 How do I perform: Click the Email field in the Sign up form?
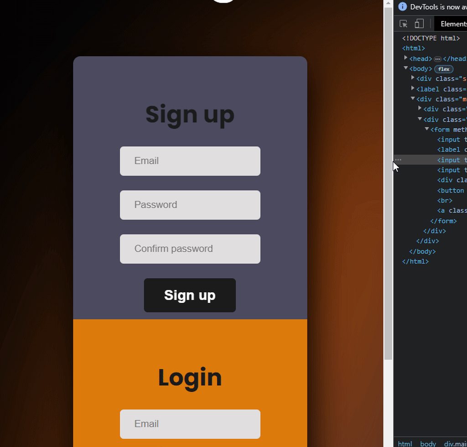(x=190, y=161)
